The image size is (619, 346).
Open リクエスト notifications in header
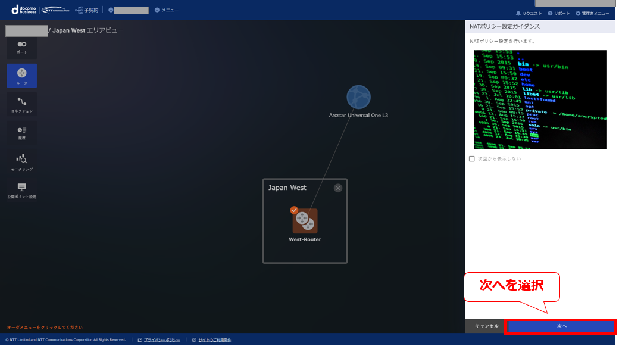529,14
